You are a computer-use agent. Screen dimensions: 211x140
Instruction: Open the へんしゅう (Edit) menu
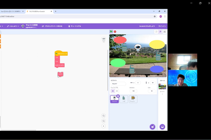[x=13, y=26]
